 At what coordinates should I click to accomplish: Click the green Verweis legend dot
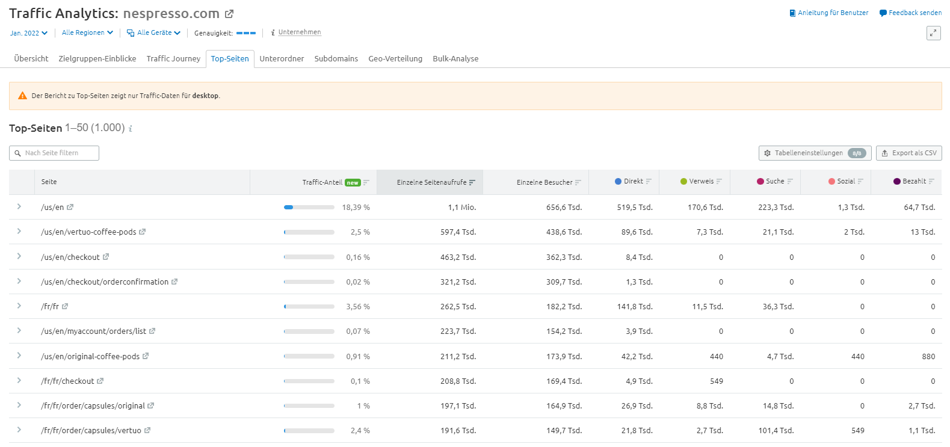pyautogui.click(x=683, y=181)
